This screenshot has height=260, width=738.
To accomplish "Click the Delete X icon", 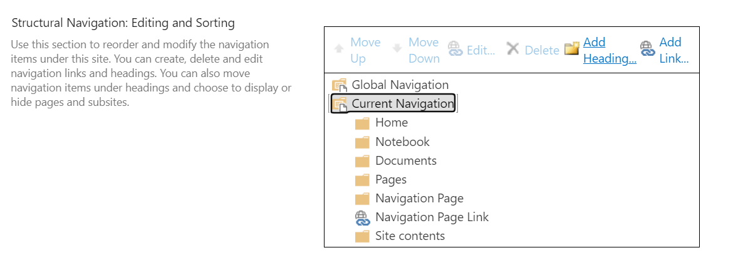I will [513, 49].
